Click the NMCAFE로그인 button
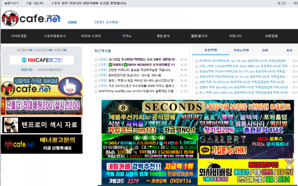The height and width of the screenshot is (186, 298). tap(42, 60)
